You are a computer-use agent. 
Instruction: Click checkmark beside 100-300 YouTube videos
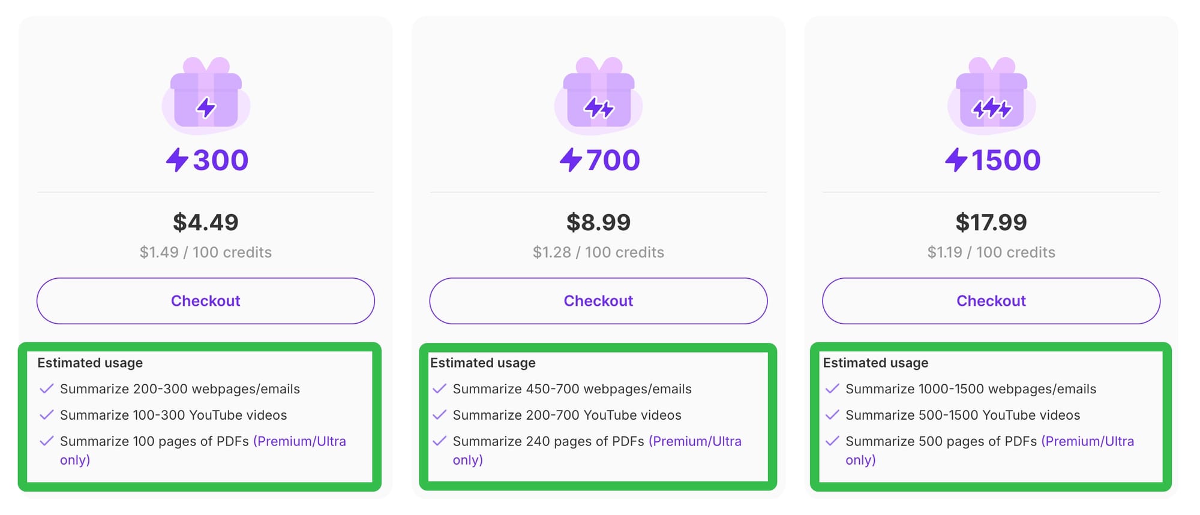[47, 415]
